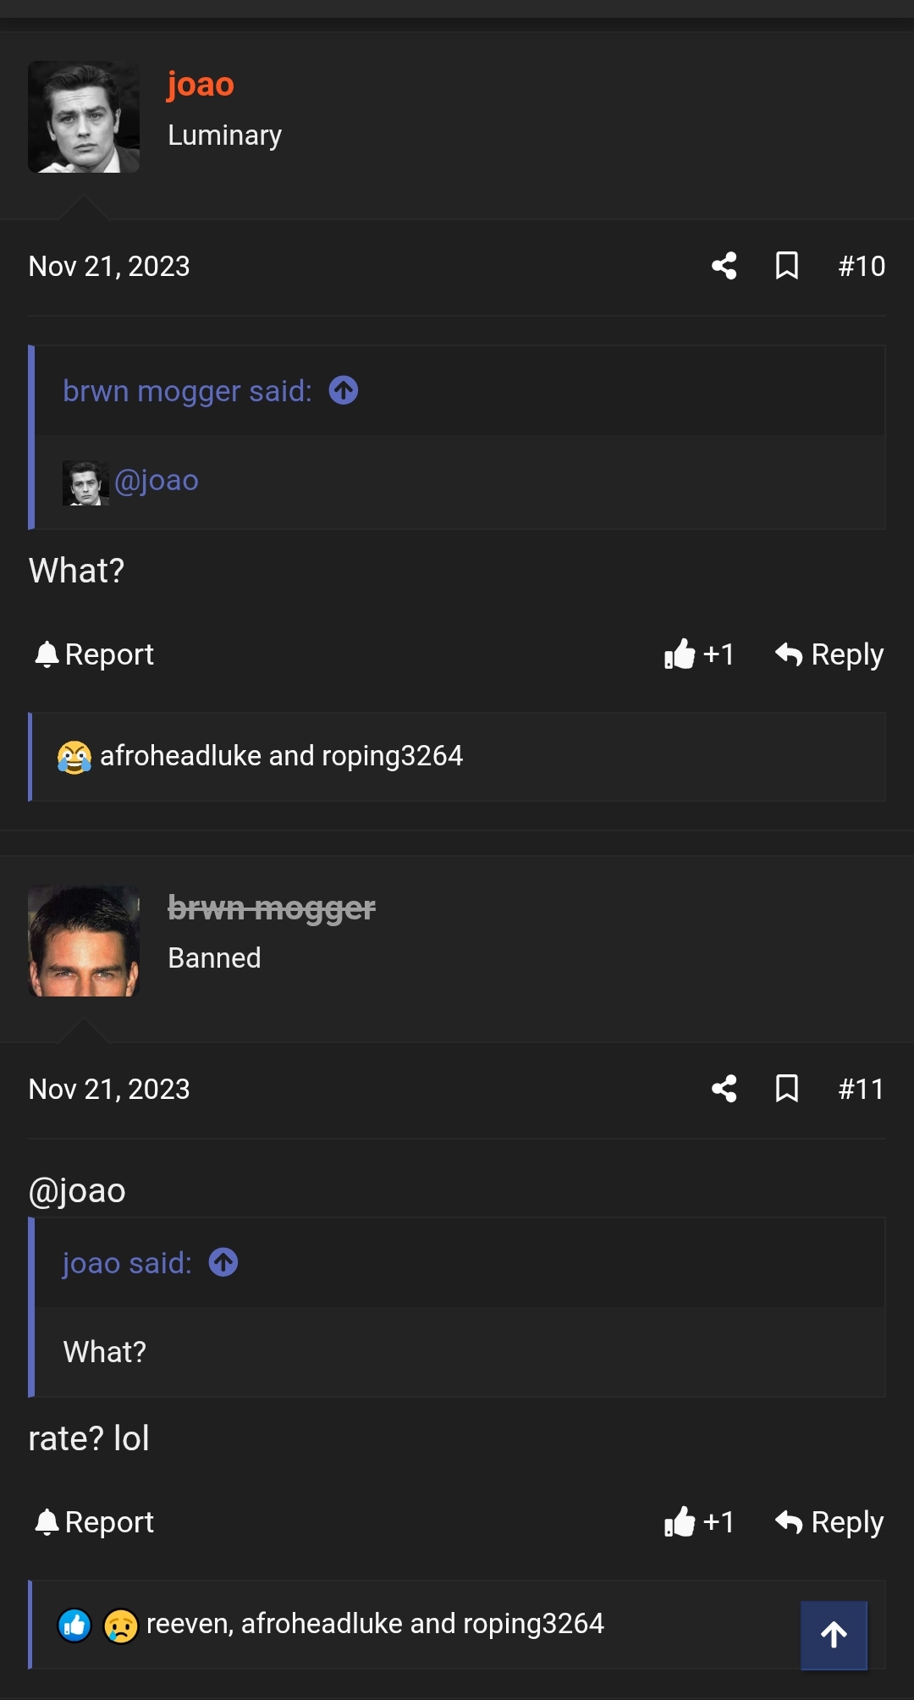
Task: Open banned user brwn mogger's profile
Action: pyautogui.click(x=271, y=908)
